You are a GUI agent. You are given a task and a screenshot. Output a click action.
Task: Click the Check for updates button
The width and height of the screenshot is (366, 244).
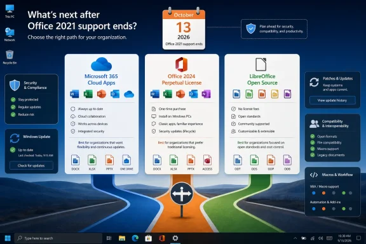(x=31, y=166)
